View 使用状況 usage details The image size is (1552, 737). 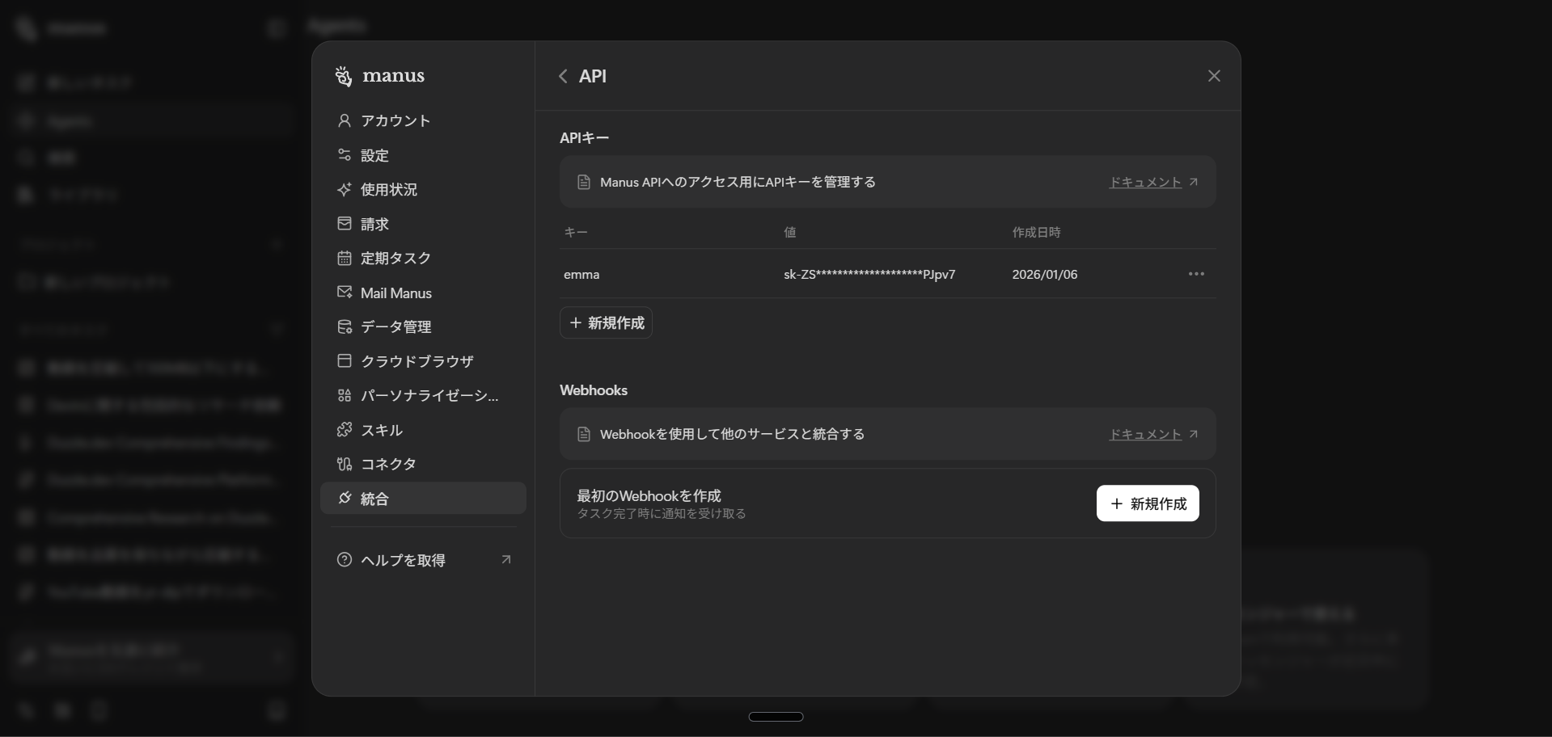pyautogui.click(x=388, y=190)
